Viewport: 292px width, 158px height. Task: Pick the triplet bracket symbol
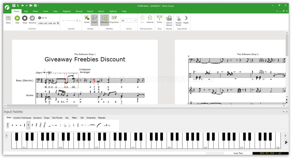point(107,126)
